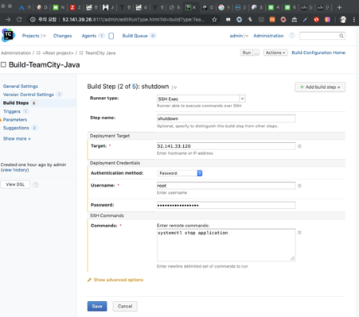Click Add build step button
The width and height of the screenshot is (359, 317).
click(320, 87)
